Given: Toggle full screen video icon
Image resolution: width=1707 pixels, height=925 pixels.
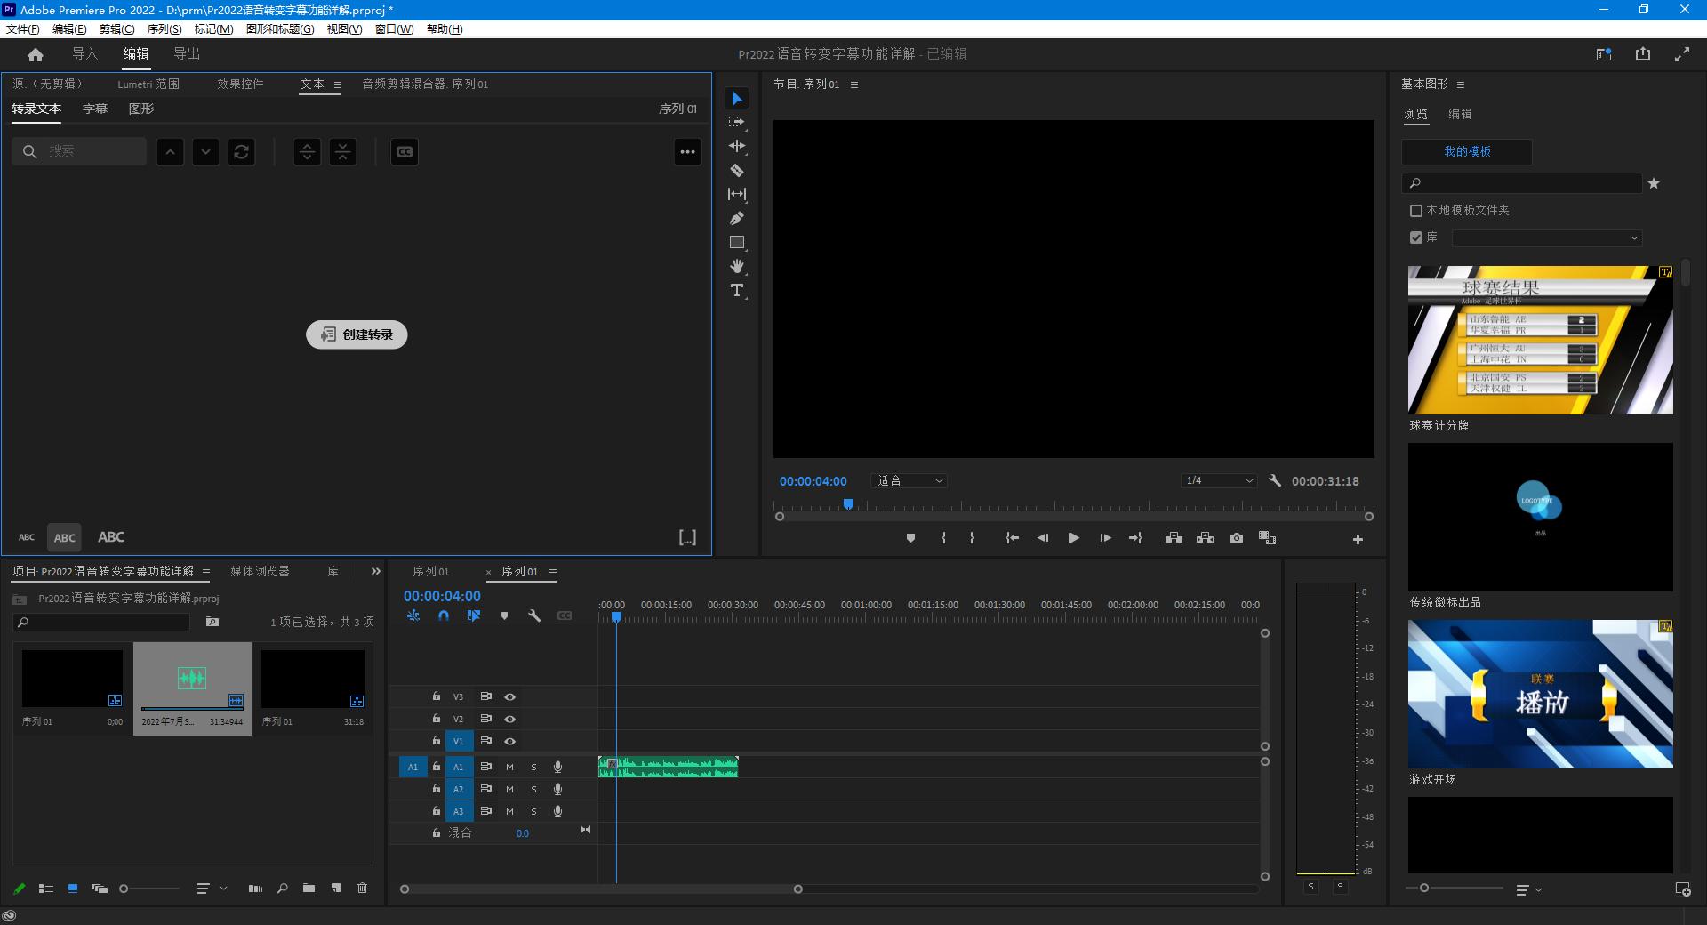Looking at the screenshot, I should (1682, 54).
